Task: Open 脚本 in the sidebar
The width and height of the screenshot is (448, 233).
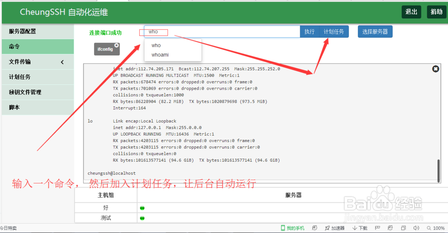Action: tap(38, 107)
